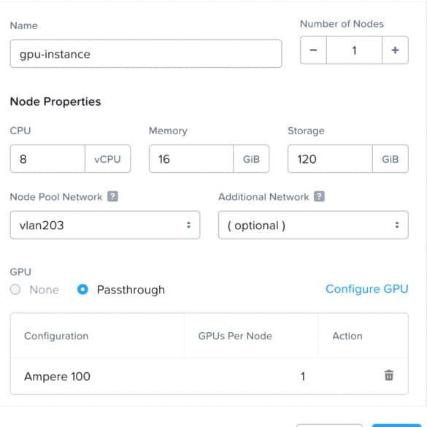Expand the optional Additional Network dropdown
Screen dimensions: 427x427
(313, 225)
